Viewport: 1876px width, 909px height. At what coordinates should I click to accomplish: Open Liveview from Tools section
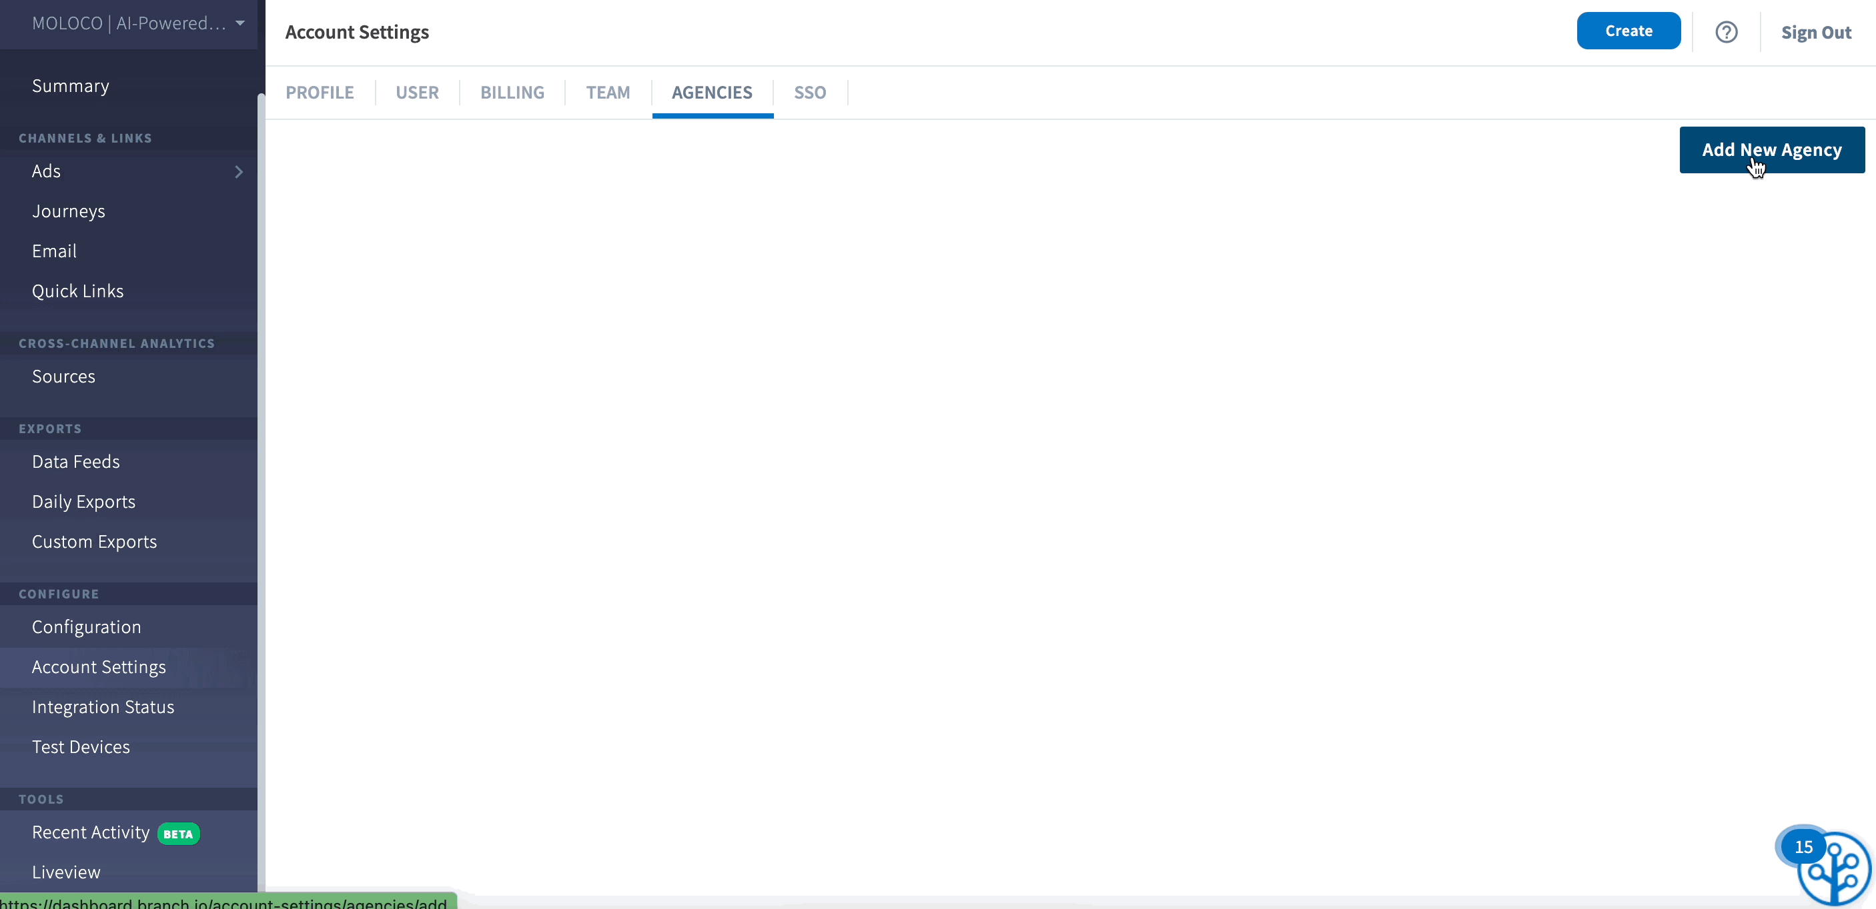pos(66,872)
